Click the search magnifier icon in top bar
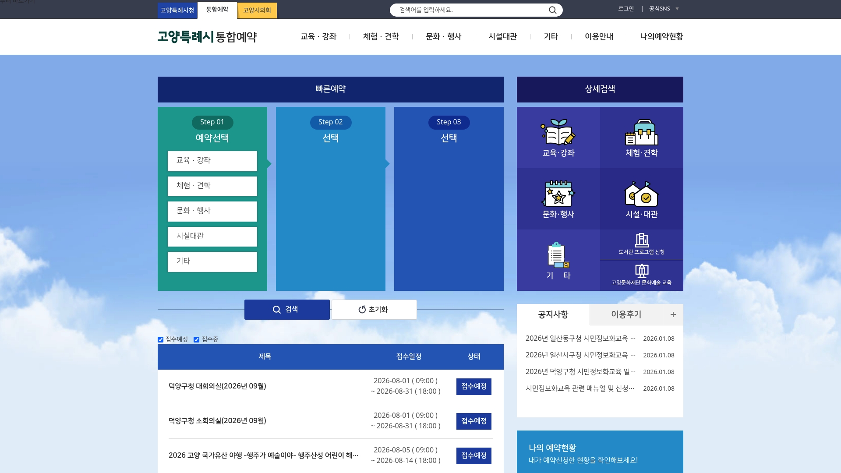Screen dimensions: 841x473 point(552,10)
